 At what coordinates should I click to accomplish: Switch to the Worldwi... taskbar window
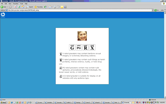click(49, 103)
